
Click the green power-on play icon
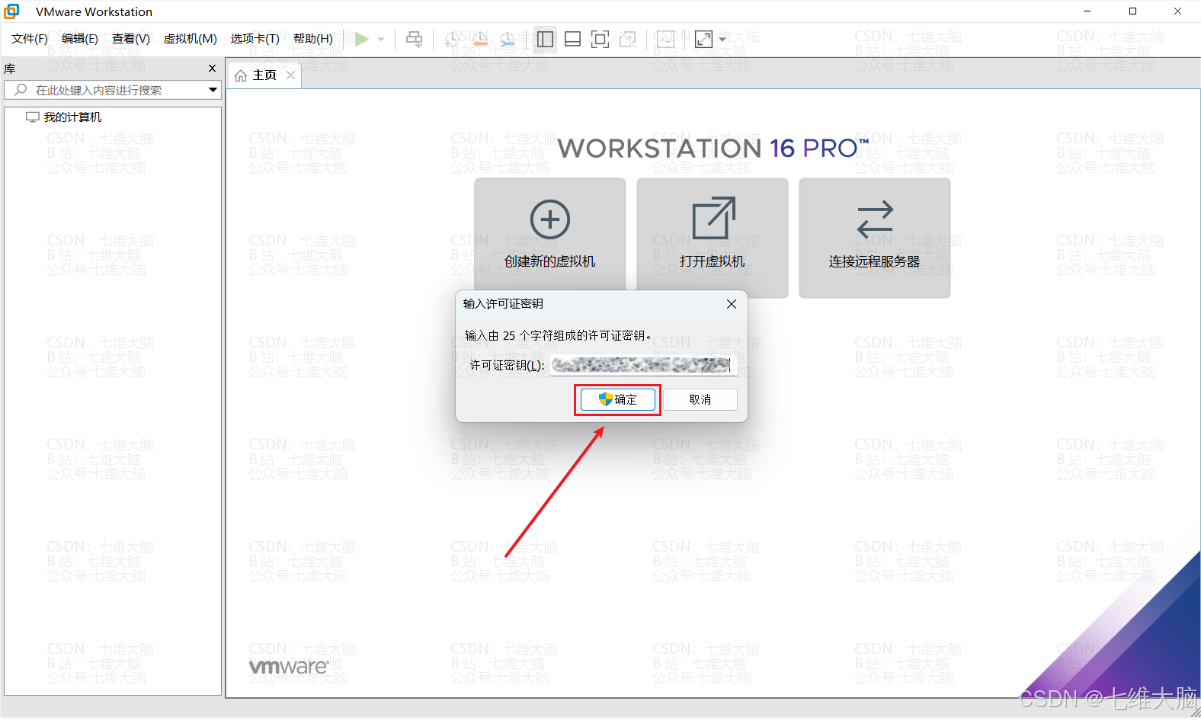[x=362, y=39]
